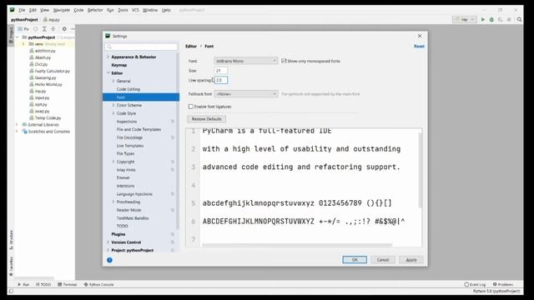Open the TODO tool window at bottom
This screenshot has width=534, height=300.
tap(43, 284)
